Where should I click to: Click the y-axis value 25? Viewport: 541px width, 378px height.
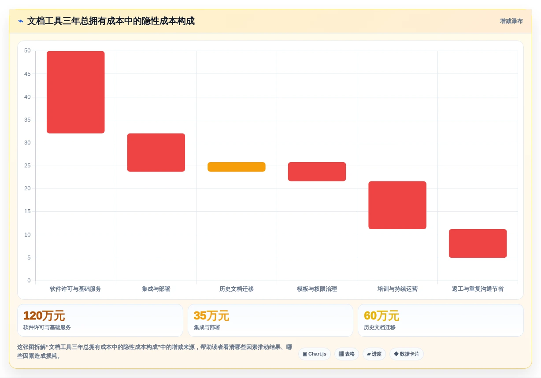tap(27, 166)
